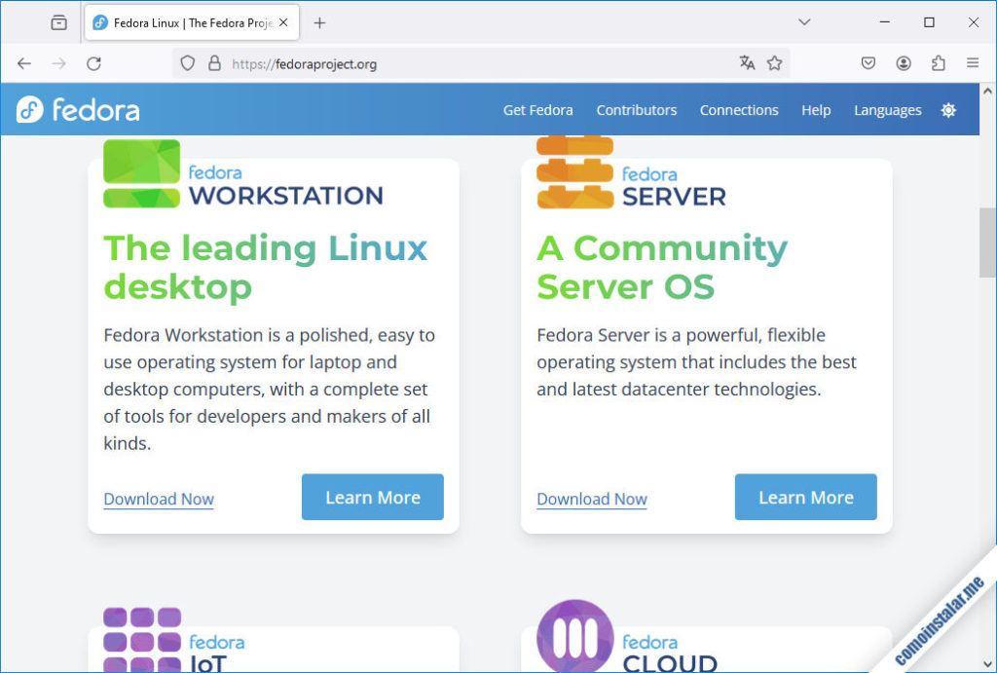Bookmark this page with the star icon
The height and width of the screenshot is (673, 997).
coord(774,63)
